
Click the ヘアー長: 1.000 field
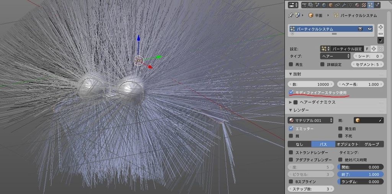(360, 84)
